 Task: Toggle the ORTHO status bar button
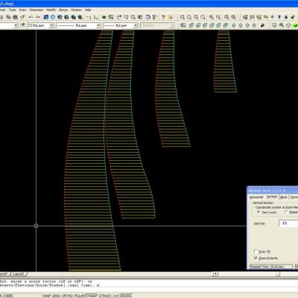[67, 296]
